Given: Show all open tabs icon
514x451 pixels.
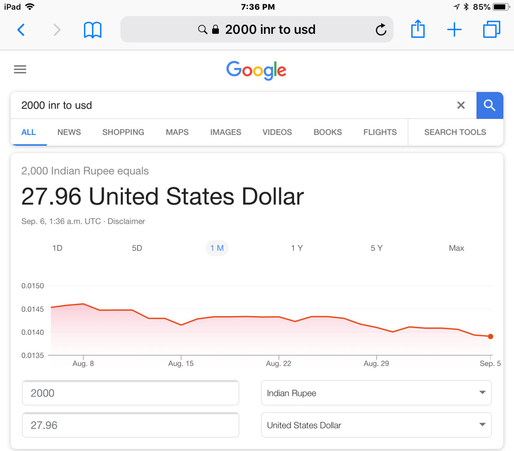Looking at the screenshot, I should [x=491, y=30].
